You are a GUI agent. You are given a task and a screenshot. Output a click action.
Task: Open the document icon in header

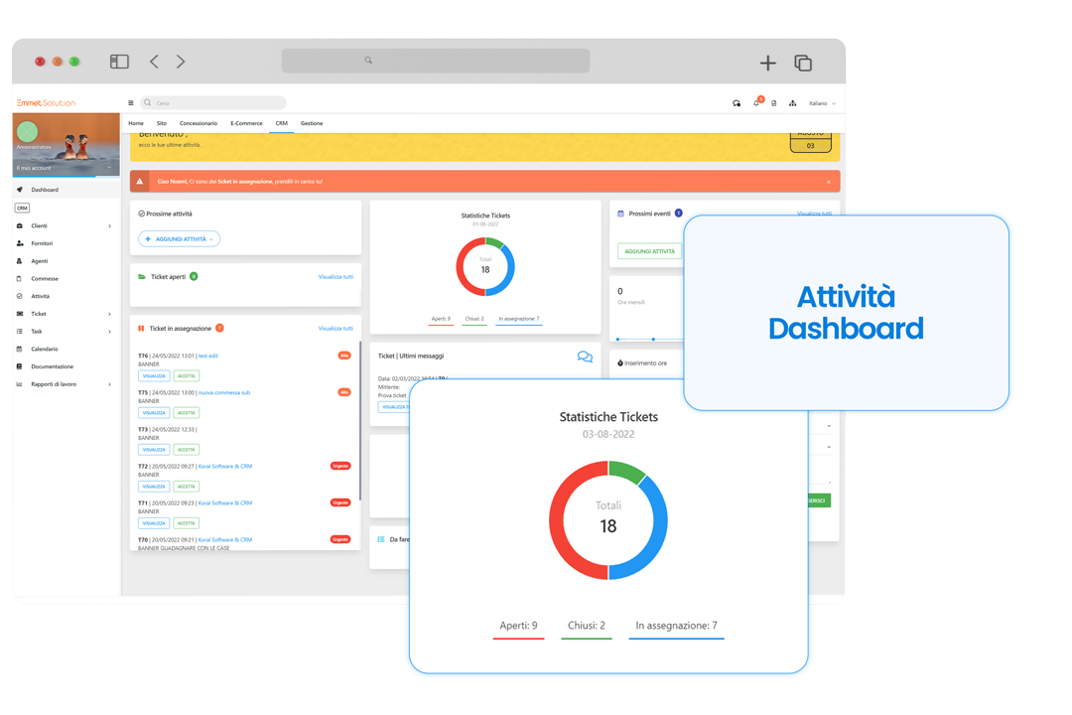(x=774, y=103)
